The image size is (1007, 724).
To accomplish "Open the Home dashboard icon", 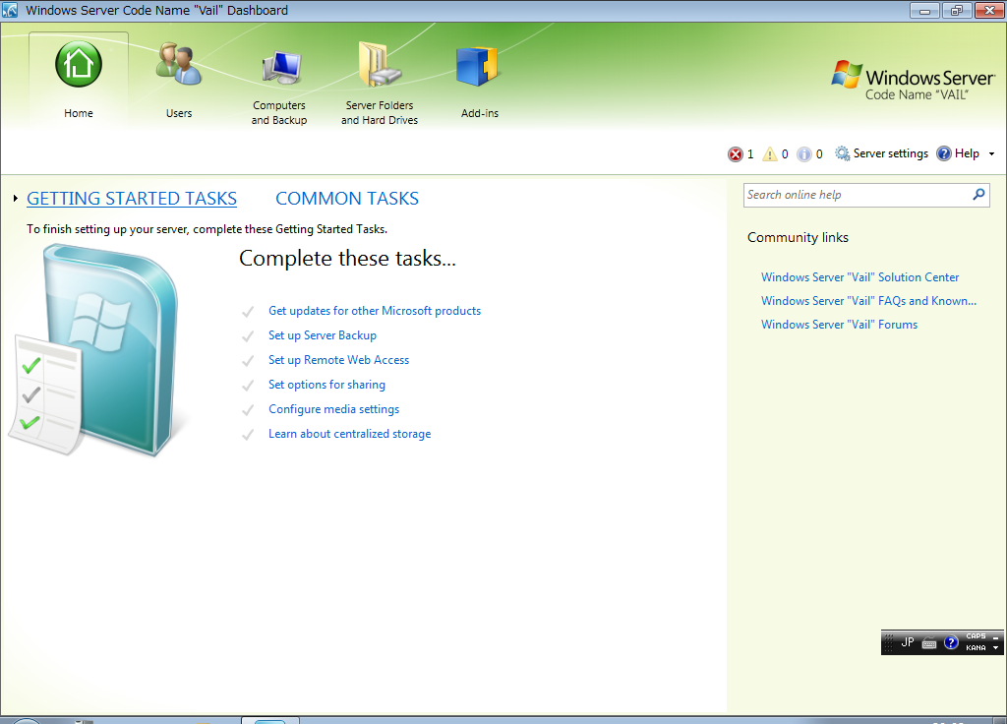I will (x=79, y=64).
